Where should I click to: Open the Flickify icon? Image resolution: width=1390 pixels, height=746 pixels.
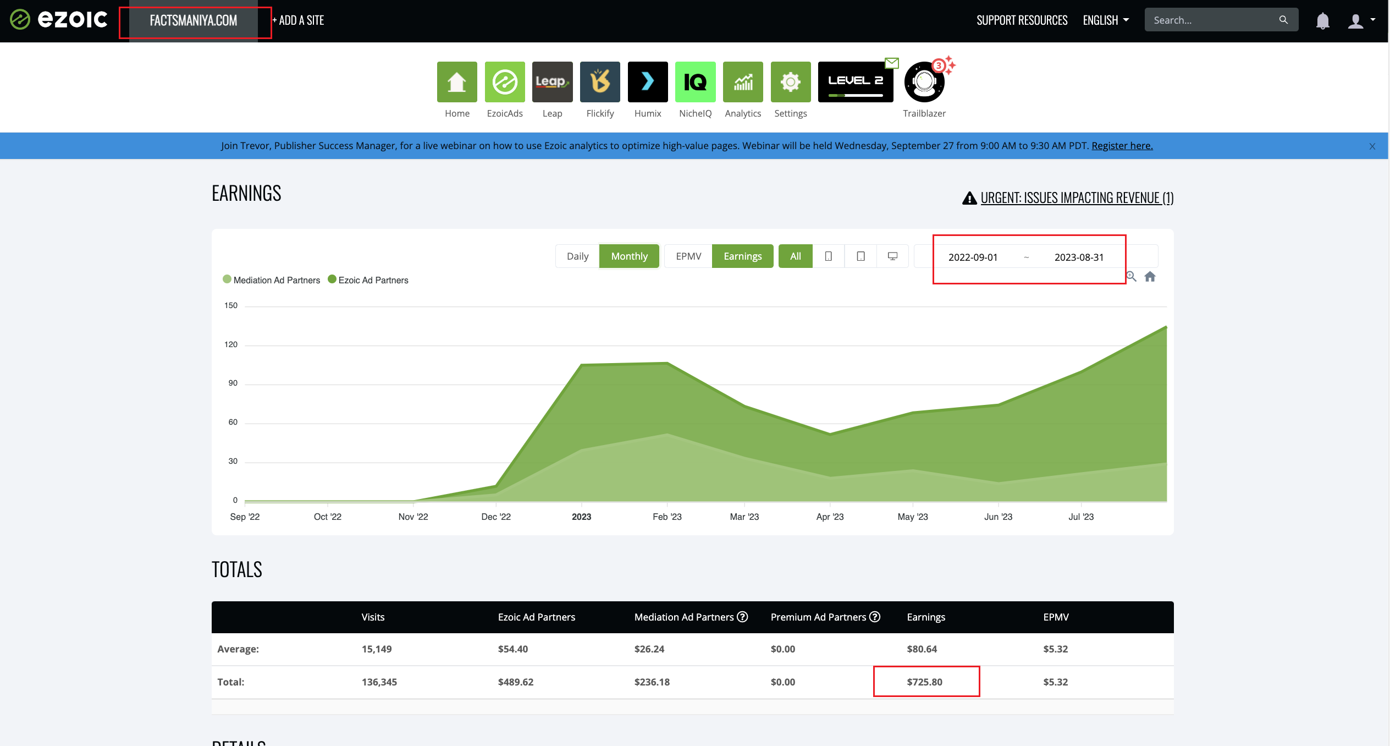coord(600,82)
